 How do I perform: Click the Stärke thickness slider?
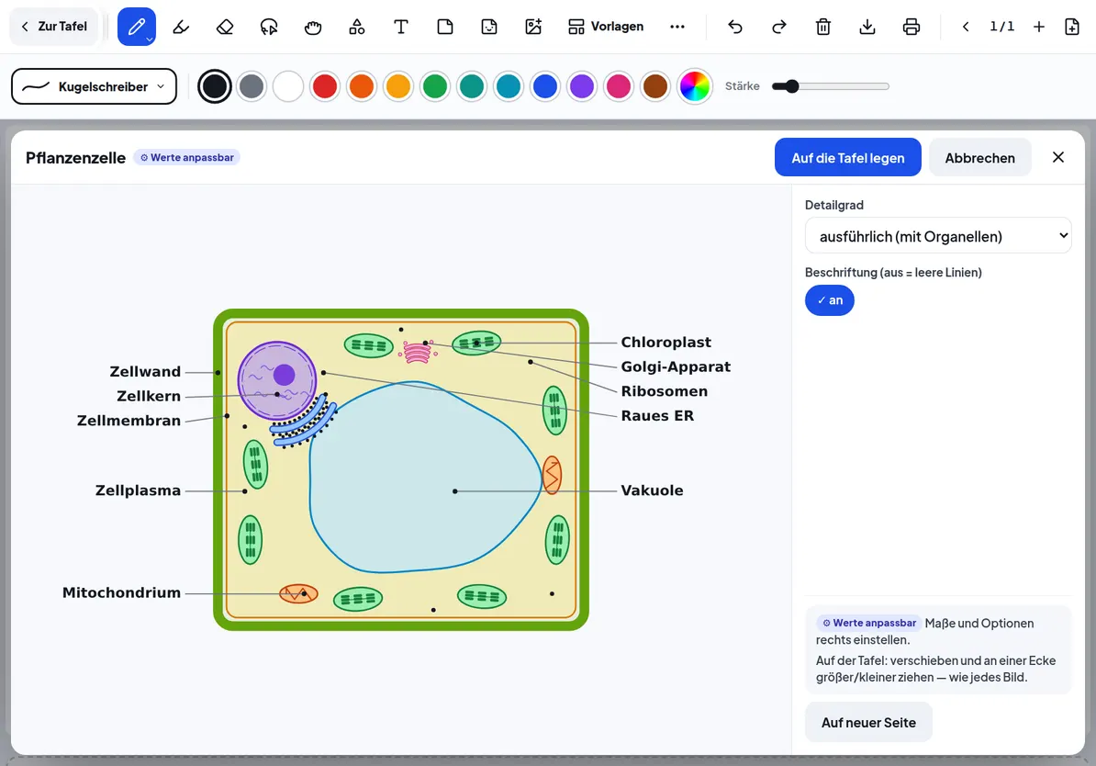tap(831, 86)
